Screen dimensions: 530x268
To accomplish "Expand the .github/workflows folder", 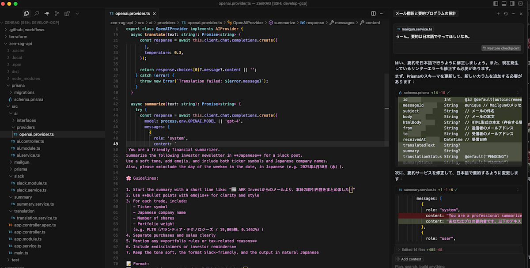I will coord(53,30).
